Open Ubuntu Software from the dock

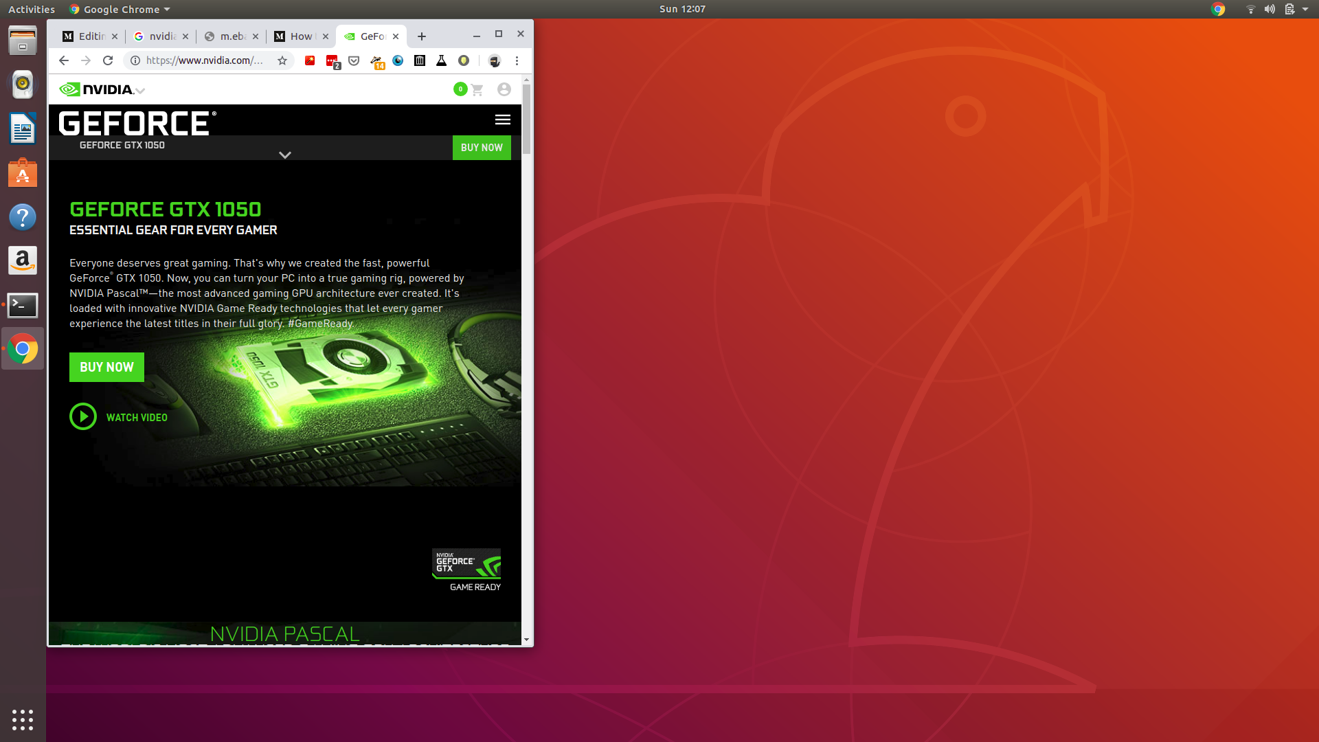[23, 173]
